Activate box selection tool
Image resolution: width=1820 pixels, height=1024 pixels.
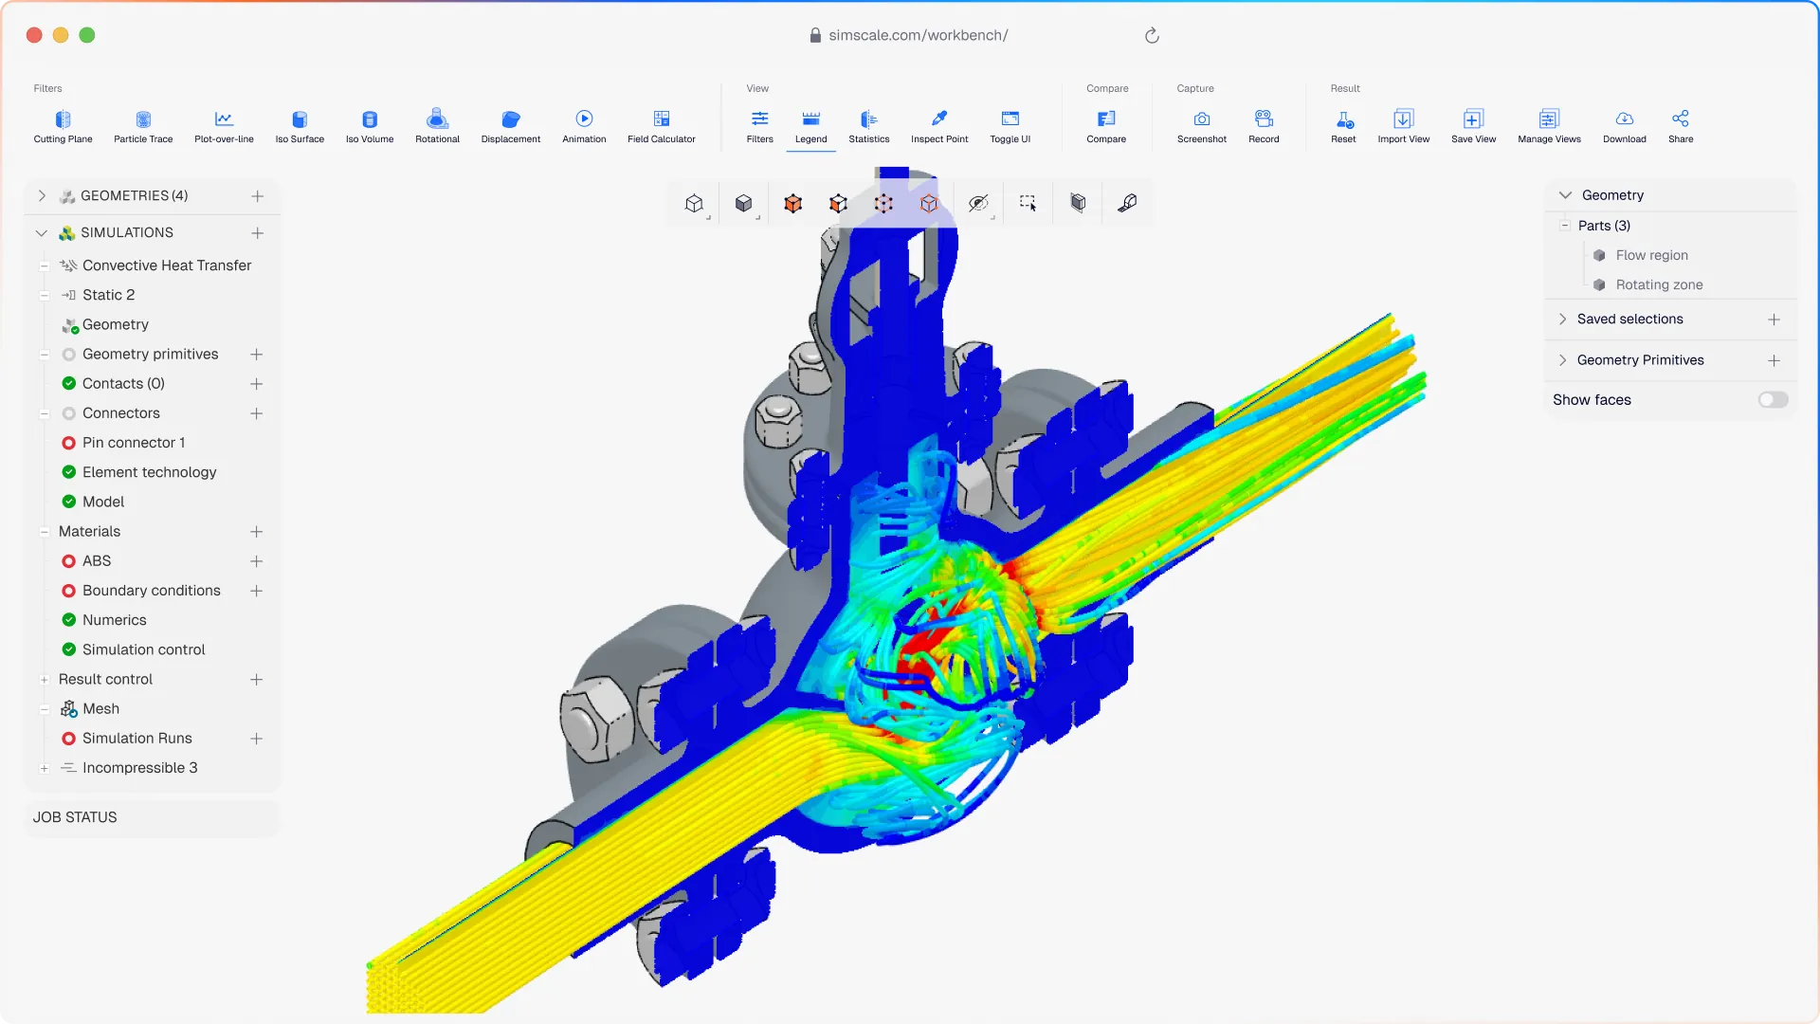tap(1028, 203)
